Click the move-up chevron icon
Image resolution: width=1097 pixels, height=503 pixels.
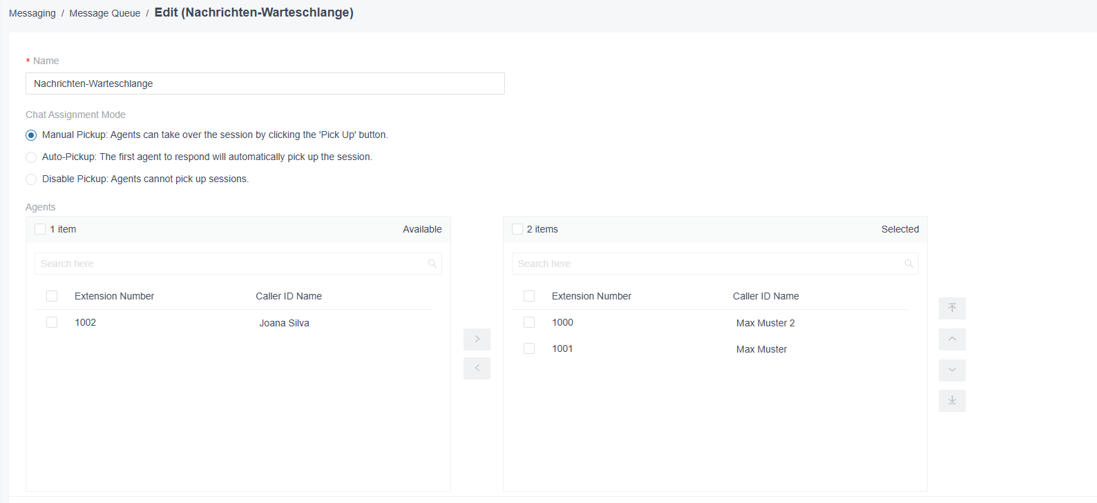coord(952,339)
